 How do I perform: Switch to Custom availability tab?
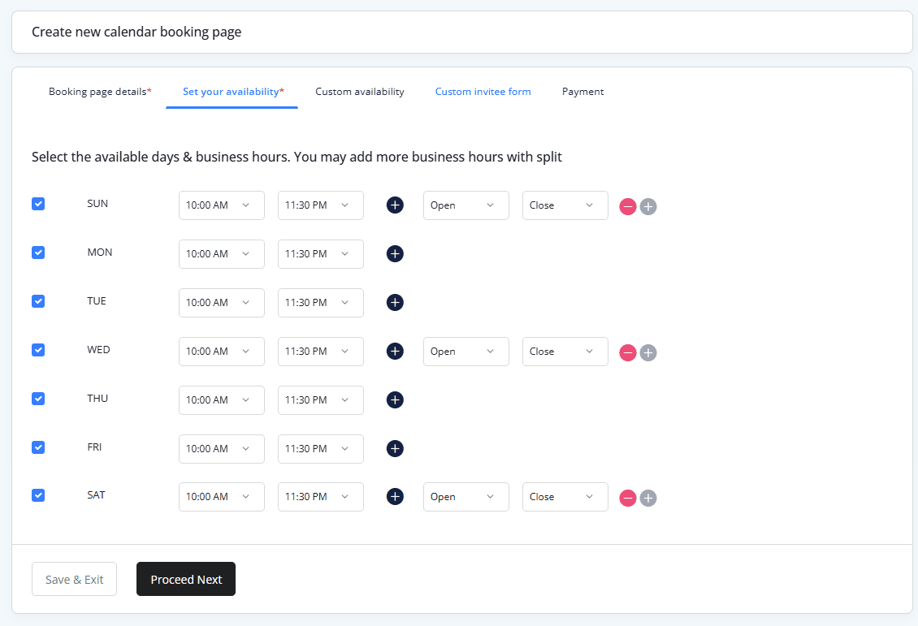click(x=360, y=92)
